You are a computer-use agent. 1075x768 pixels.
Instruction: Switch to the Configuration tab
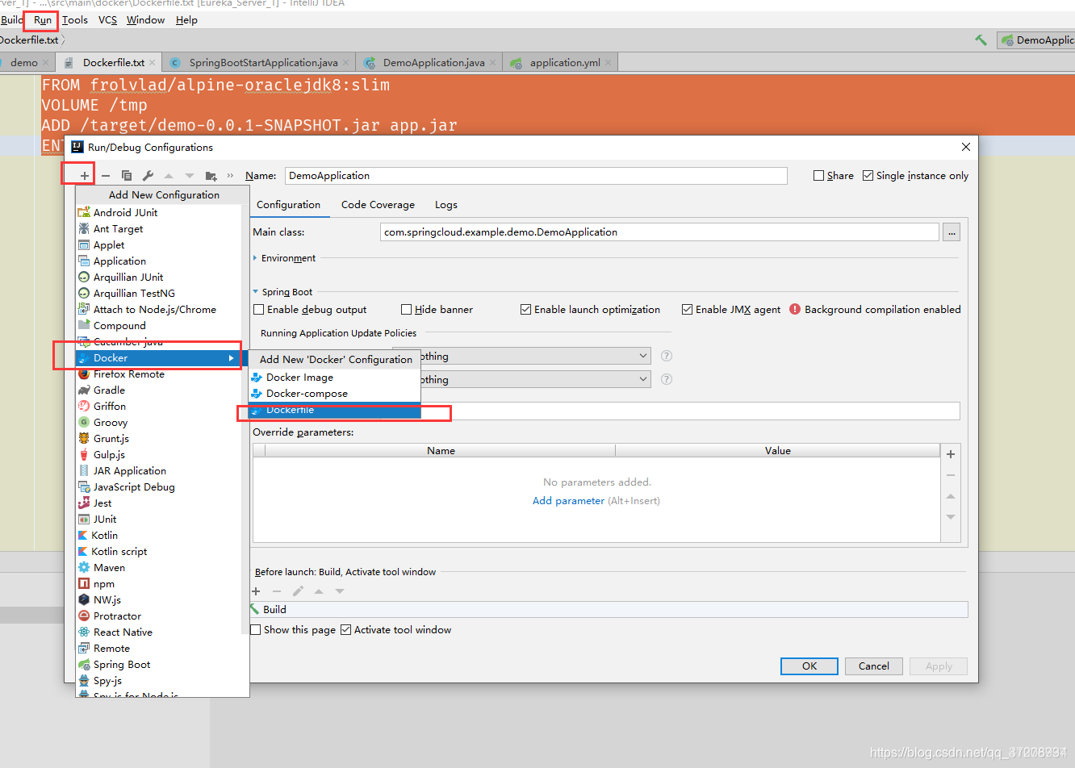[x=288, y=205]
